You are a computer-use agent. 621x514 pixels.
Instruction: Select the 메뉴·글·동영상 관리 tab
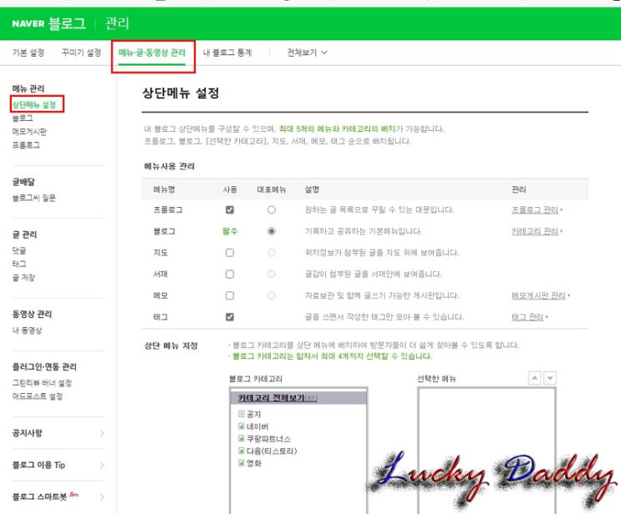[152, 53]
